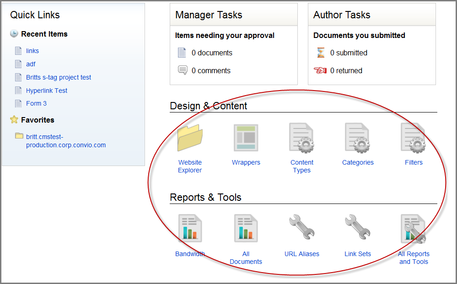Click the Quick Links heading
The image size is (457, 284).
[x=35, y=15]
